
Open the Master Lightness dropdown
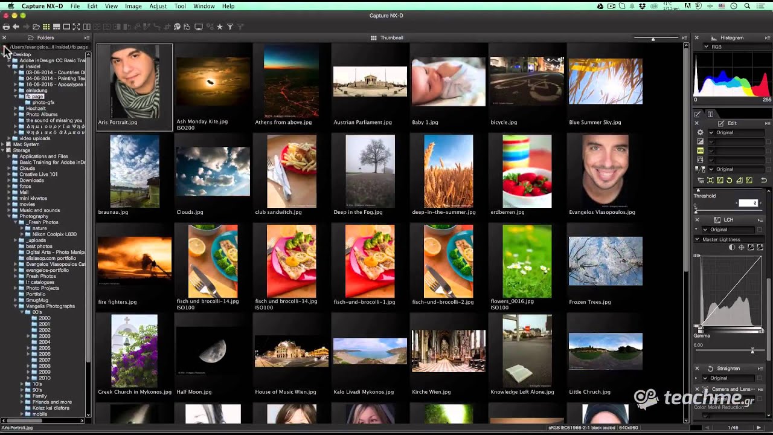point(730,239)
